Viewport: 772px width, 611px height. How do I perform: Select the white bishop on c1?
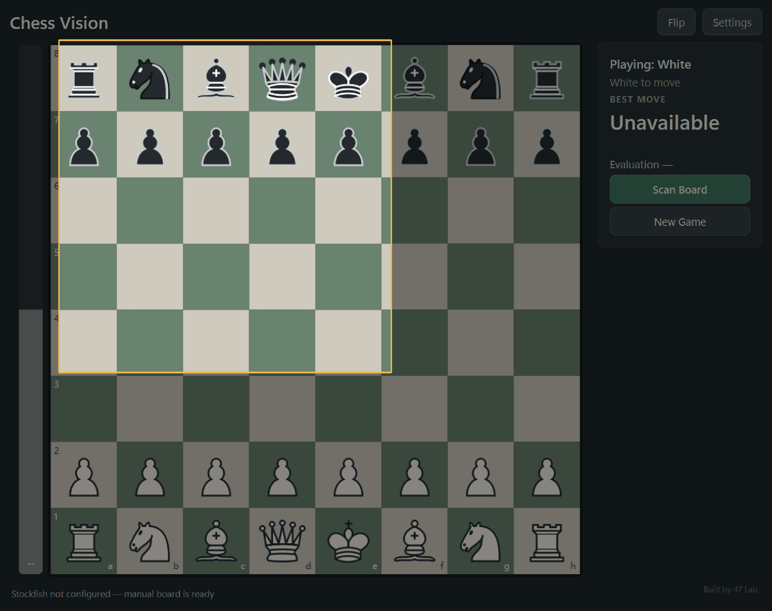(216, 541)
